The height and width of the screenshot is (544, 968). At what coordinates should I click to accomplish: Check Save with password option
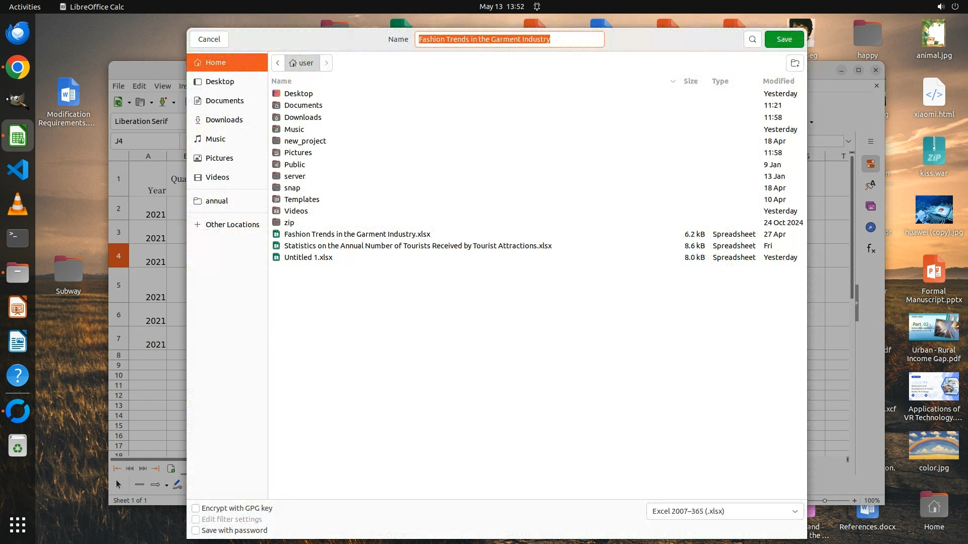[x=196, y=530]
